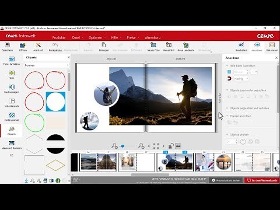Go to previous page with left arrow
Viewport: 280px width, 210px height.
pyautogui.click(x=149, y=146)
